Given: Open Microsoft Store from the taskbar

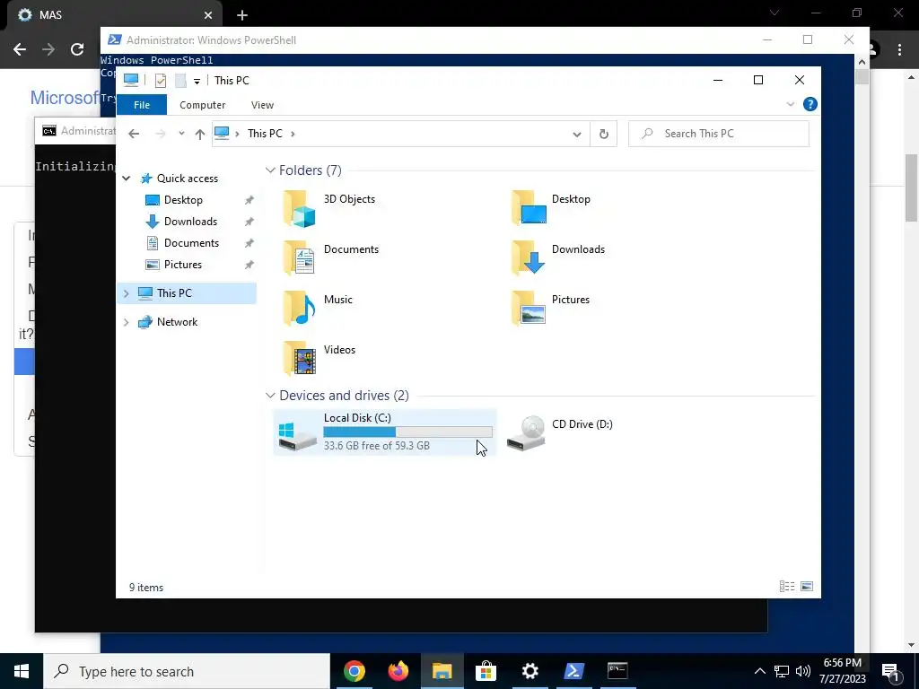Looking at the screenshot, I should [486, 671].
